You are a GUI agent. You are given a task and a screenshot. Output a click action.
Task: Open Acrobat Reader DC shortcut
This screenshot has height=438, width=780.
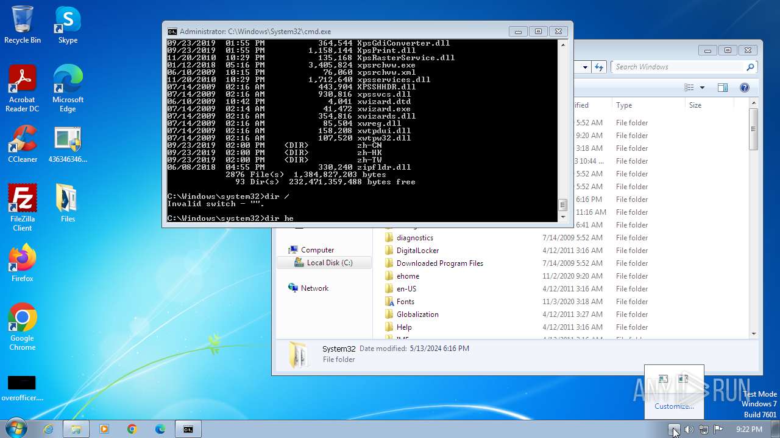[23, 89]
